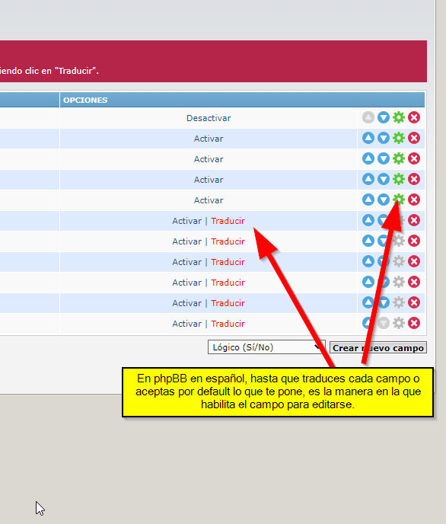This screenshot has width=446, height=524.
Task: Click Activar link in the last table row
Action: [187, 324]
